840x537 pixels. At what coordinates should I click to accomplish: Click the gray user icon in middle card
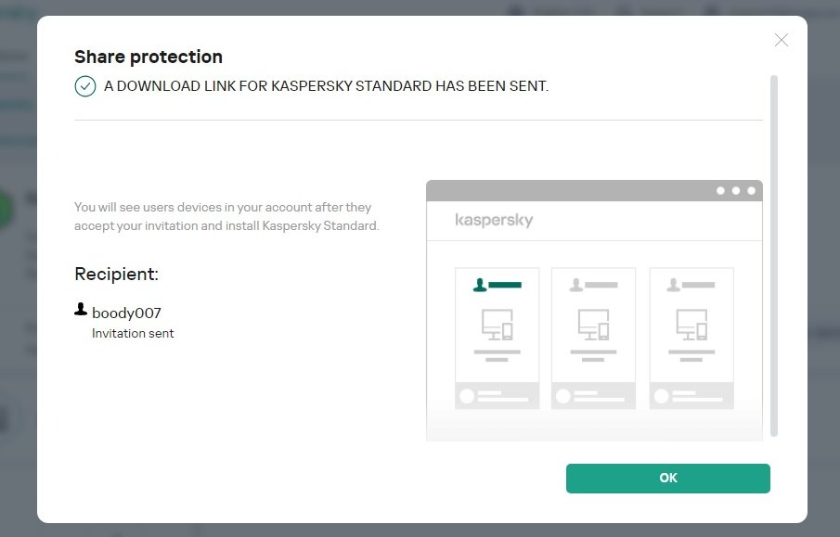click(576, 285)
